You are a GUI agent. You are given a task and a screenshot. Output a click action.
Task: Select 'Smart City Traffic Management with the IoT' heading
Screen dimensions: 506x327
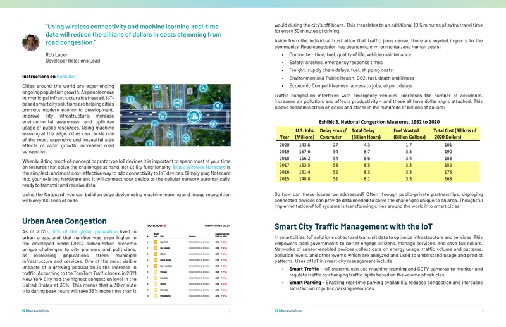(x=354, y=226)
